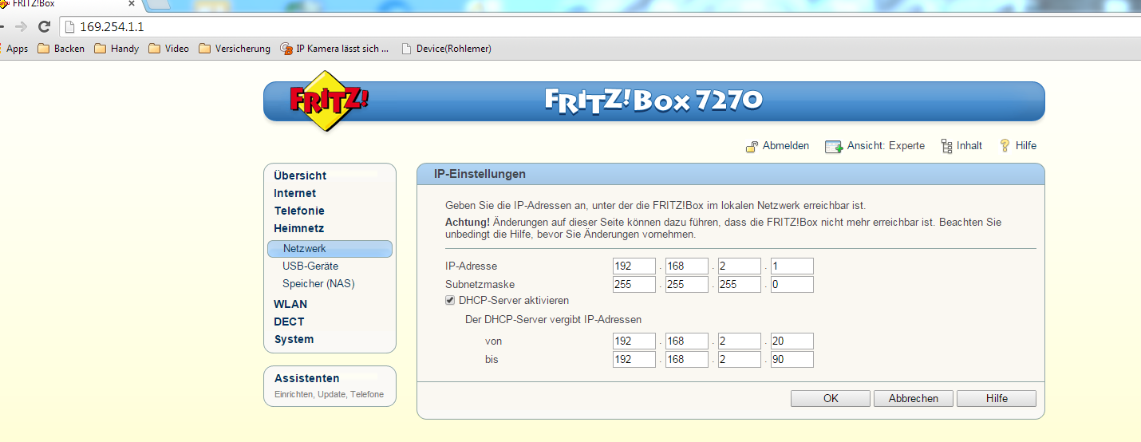Open the Versicherung bookmark folder

[235, 49]
